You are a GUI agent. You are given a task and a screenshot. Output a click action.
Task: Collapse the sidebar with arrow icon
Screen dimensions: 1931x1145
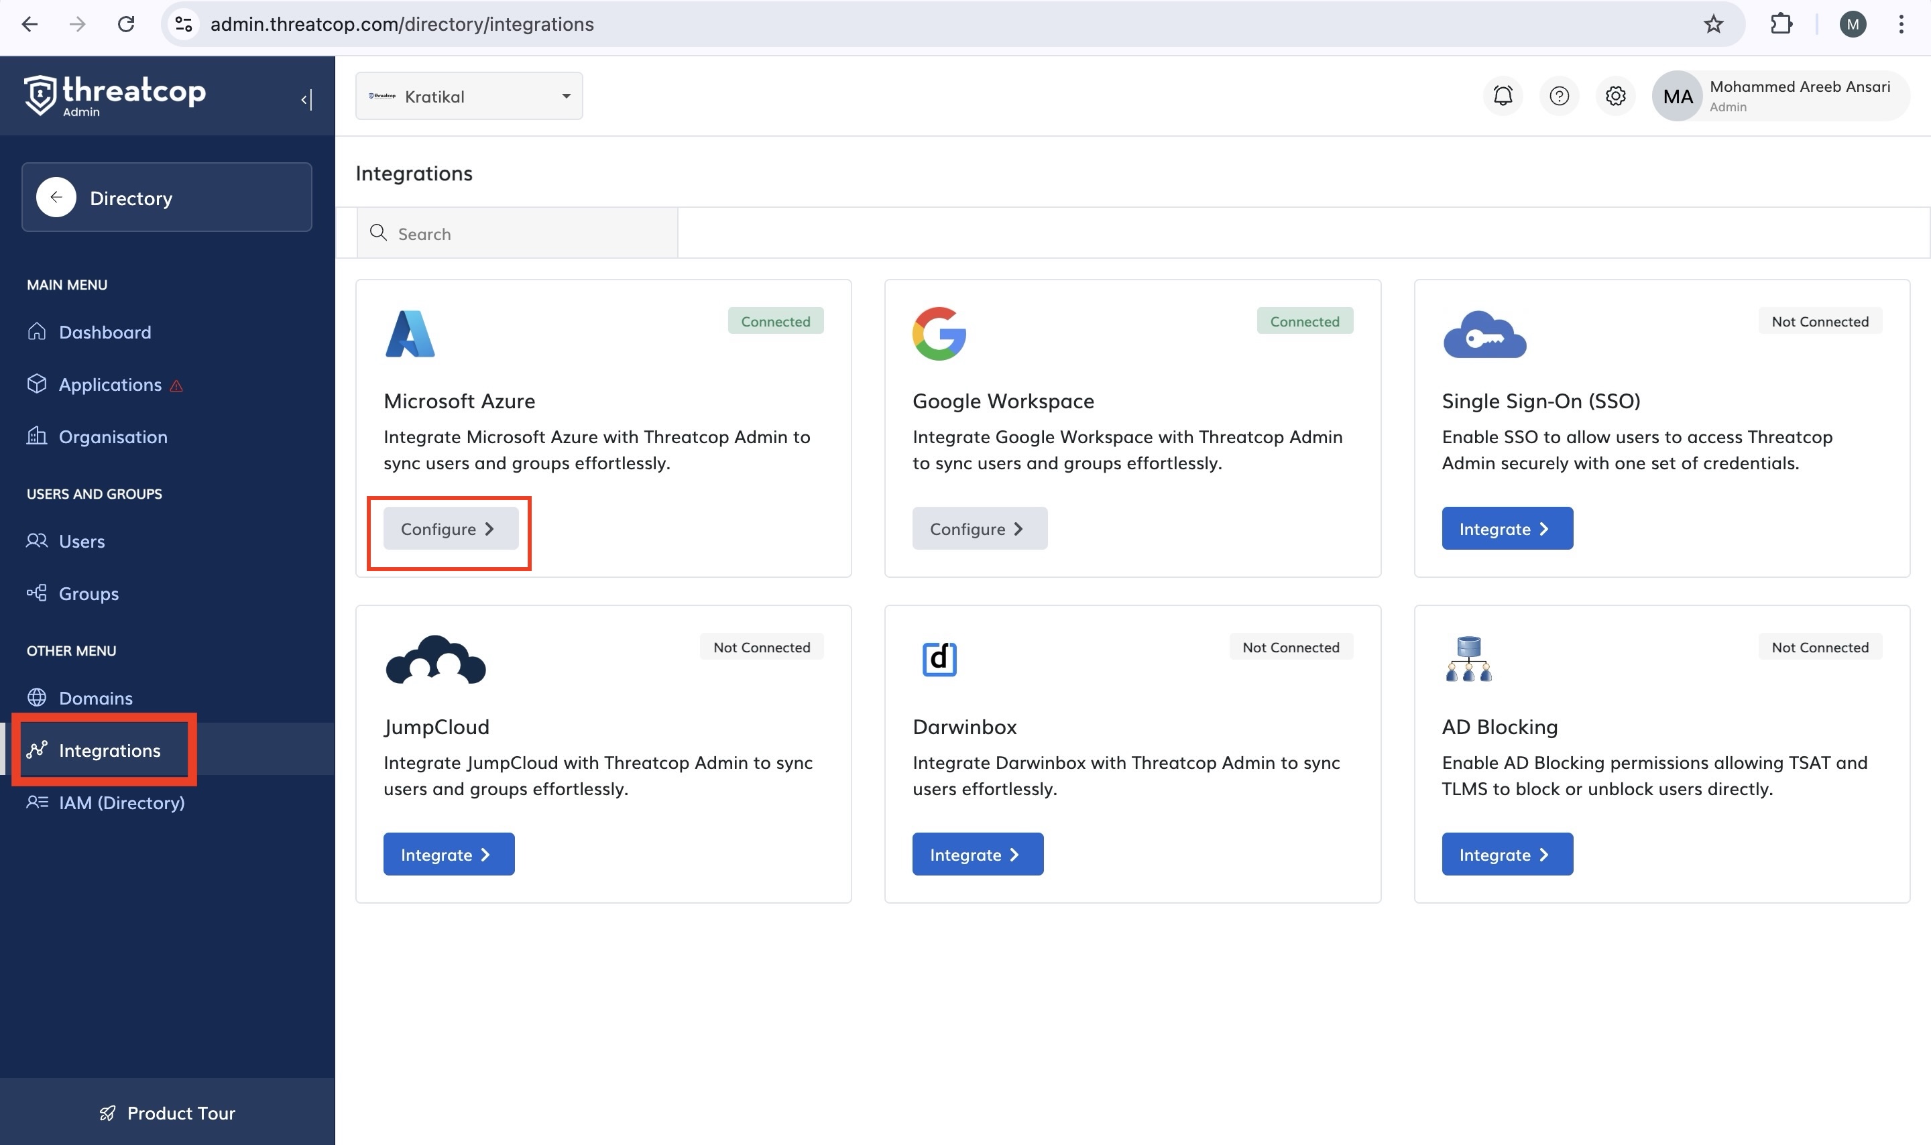tap(306, 99)
